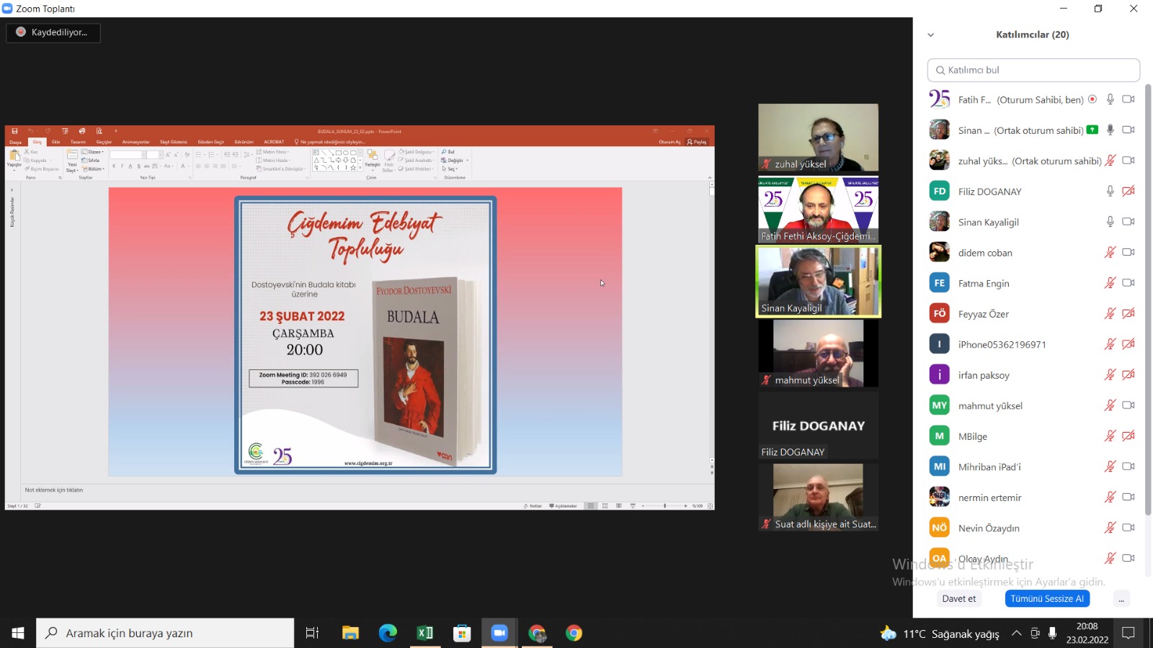Screen dimensions: 1153x648
Task: Show hidden system tray icons chevron
Action: [x=1016, y=634]
